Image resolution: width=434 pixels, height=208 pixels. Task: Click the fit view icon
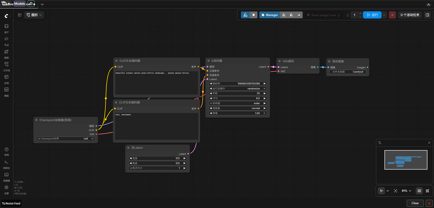395,191
